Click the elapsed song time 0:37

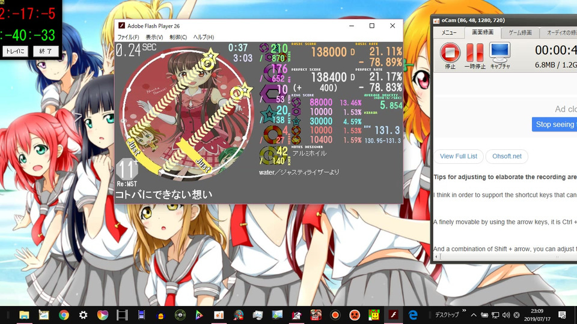click(x=238, y=48)
